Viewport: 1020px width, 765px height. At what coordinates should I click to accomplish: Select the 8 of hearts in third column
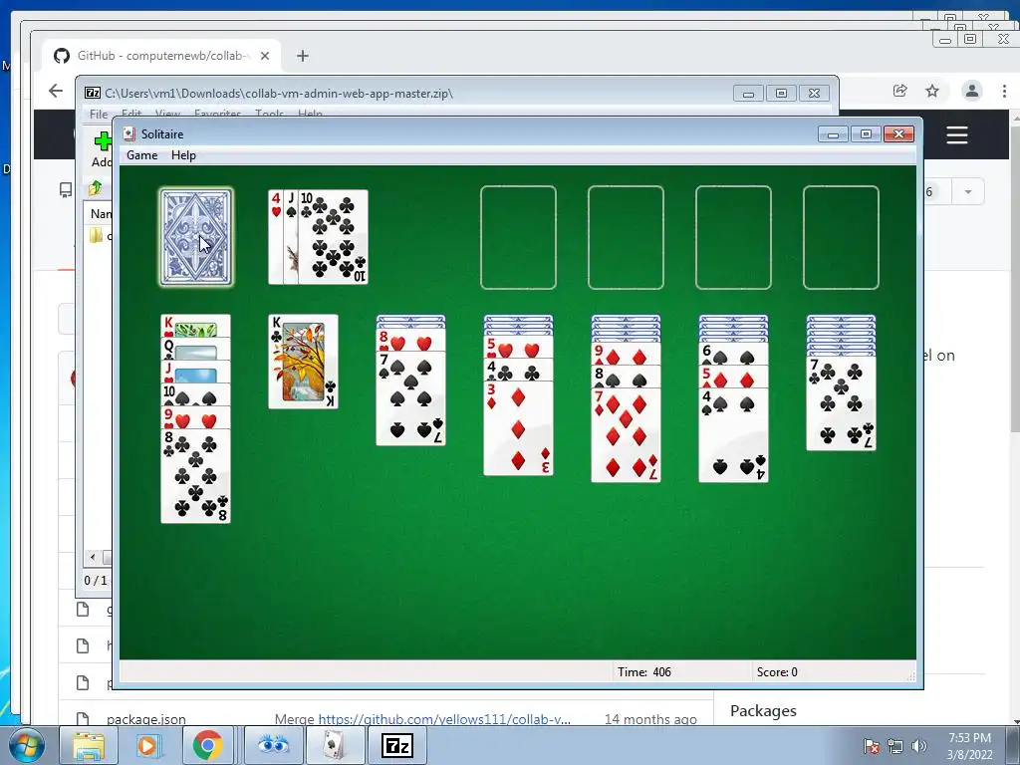pos(411,341)
